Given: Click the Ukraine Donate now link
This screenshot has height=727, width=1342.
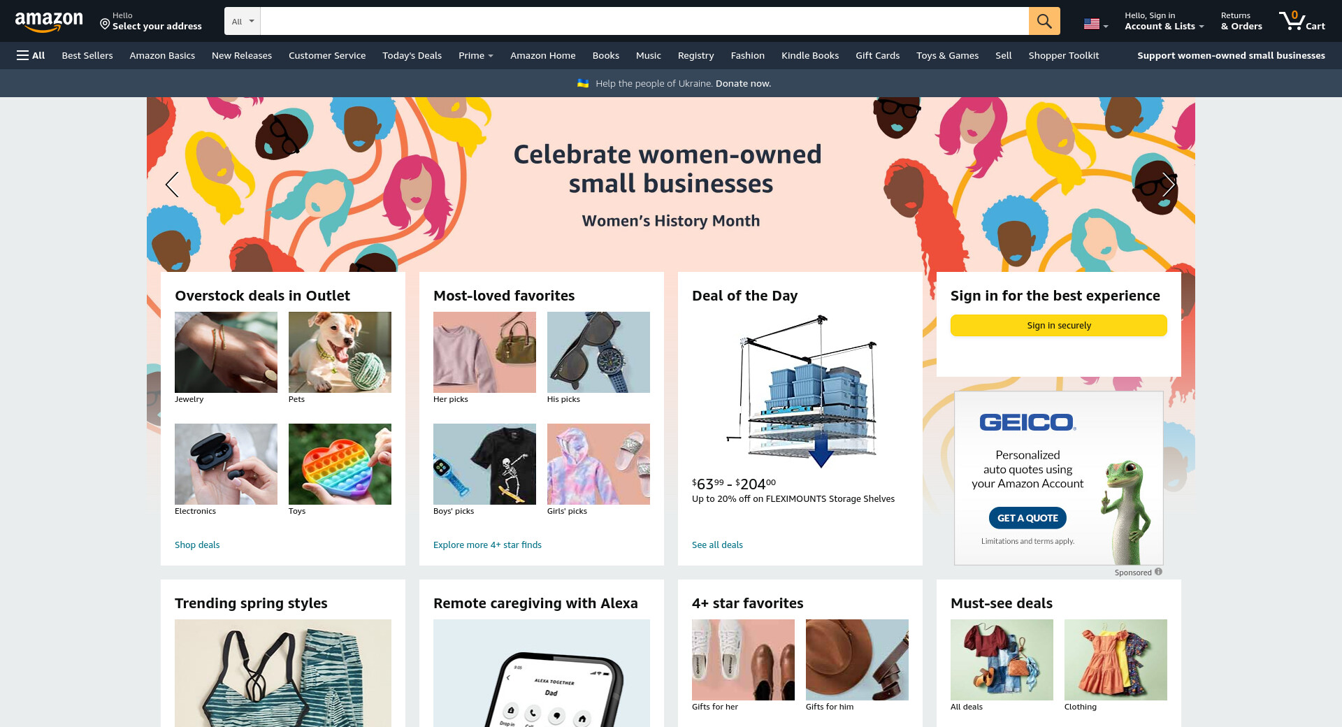Looking at the screenshot, I should coord(743,83).
